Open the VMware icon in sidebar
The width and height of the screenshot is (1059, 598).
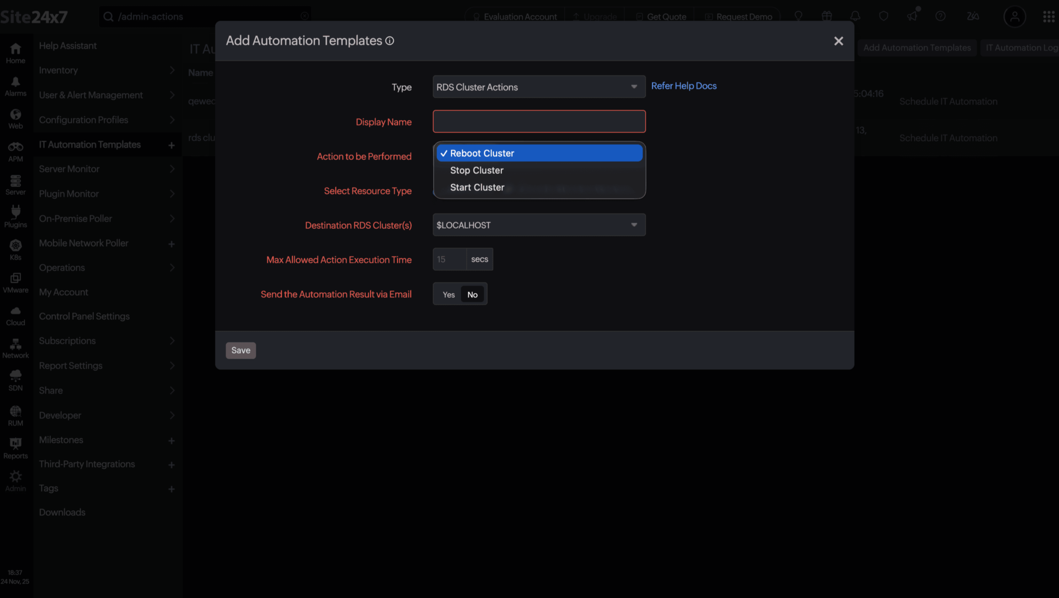[16, 283]
